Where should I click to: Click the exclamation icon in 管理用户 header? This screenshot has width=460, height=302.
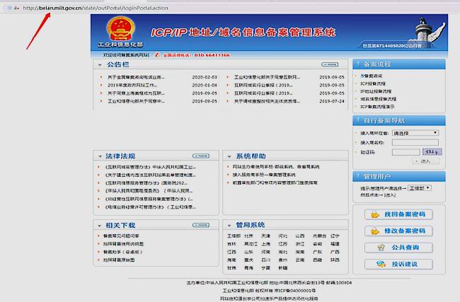[x=358, y=176]
